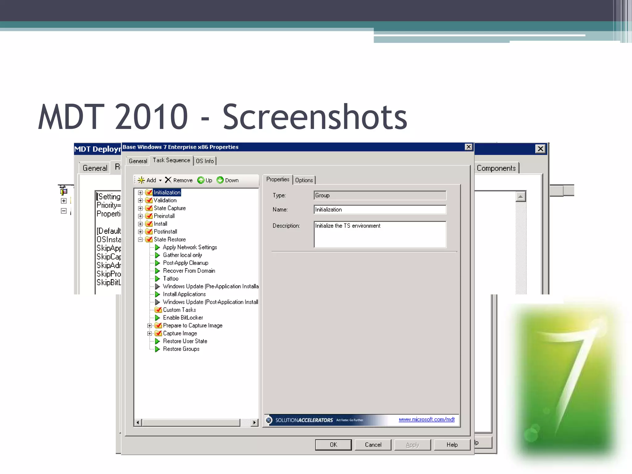Select the Restore Groups step label
Viewport: 632px width, 474px height.
pyautogui.click(x=181, y=349)
